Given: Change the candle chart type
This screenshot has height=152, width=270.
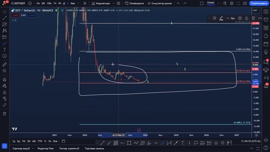Looking at the screenshot, I should [x=85, y=3].
